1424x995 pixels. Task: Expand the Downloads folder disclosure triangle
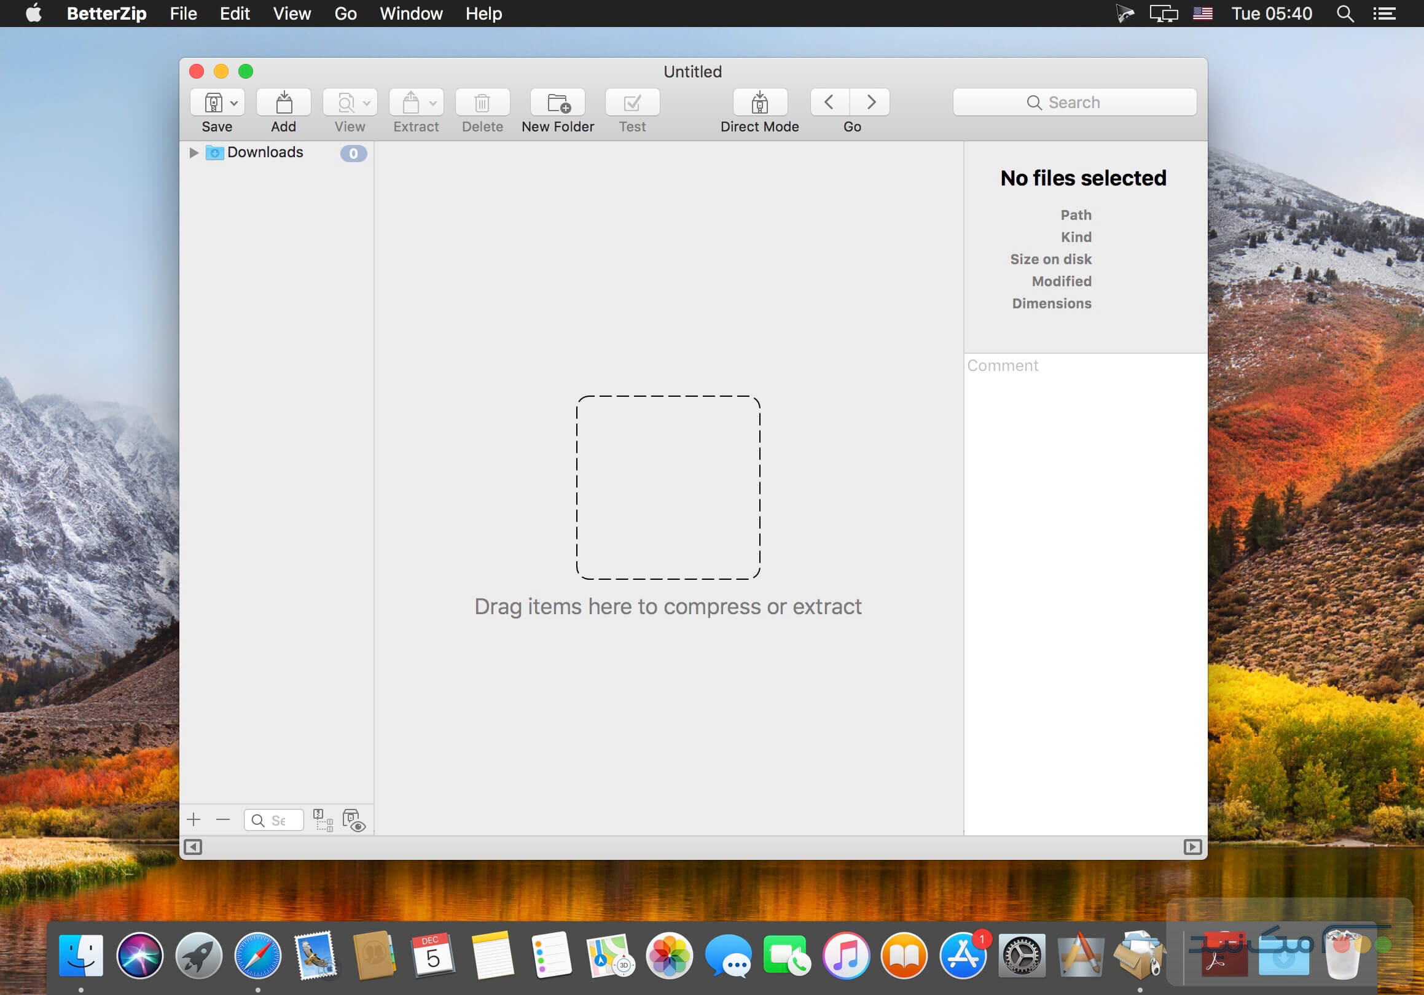(194, 152)
